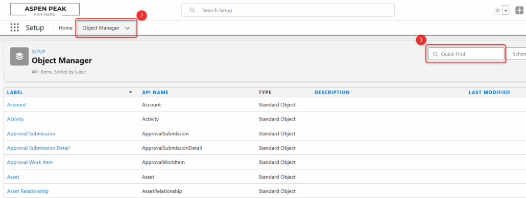526x198 pixels.
Task: Expand the Object Manager tab chevron
Action: tap(127, 28)
